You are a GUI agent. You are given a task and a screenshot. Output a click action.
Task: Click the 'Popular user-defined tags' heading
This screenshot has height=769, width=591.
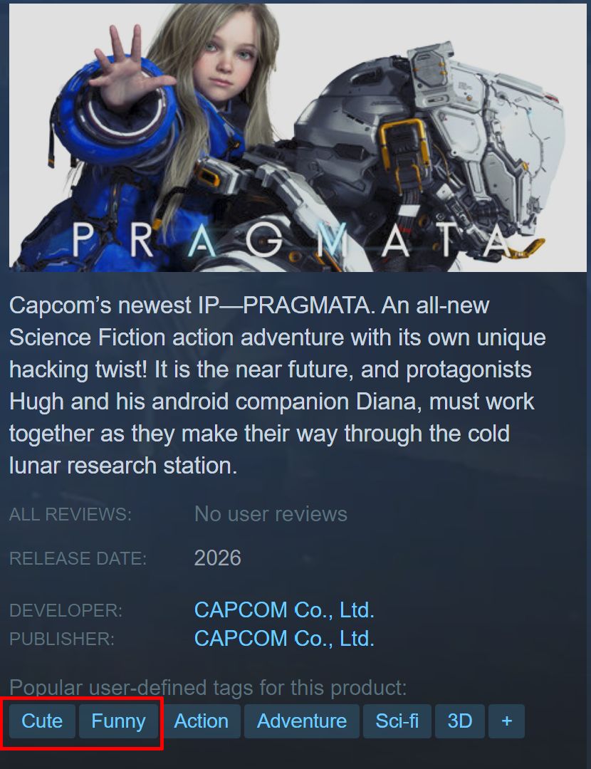coord(208,688)
